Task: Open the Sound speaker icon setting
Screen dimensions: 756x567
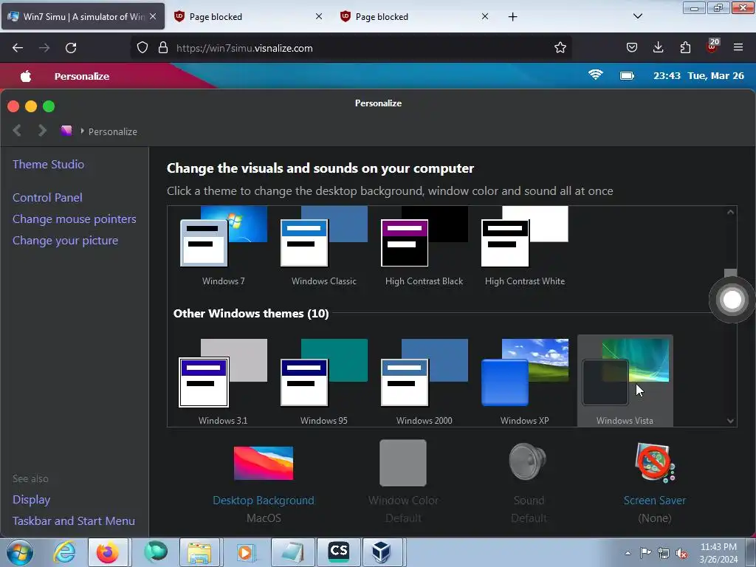Action: pos(527,461)
